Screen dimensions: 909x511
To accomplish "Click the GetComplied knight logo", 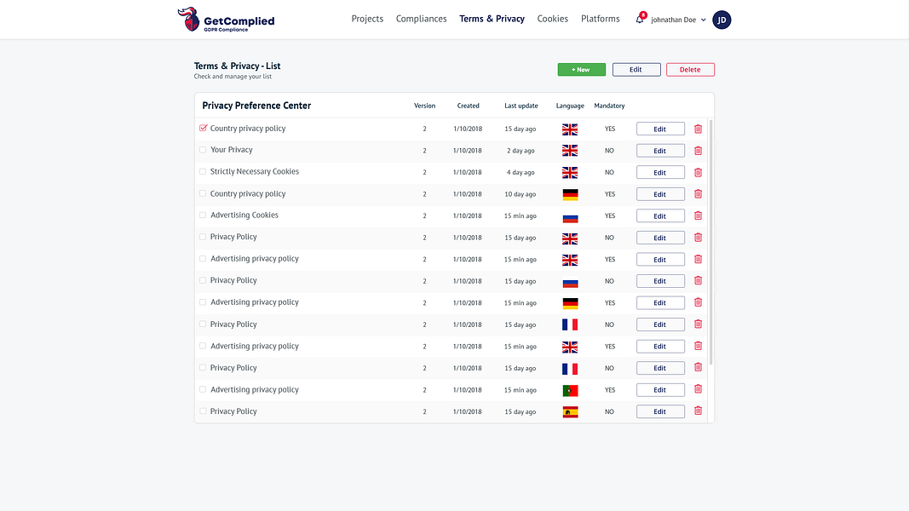I will coord(190,19).
